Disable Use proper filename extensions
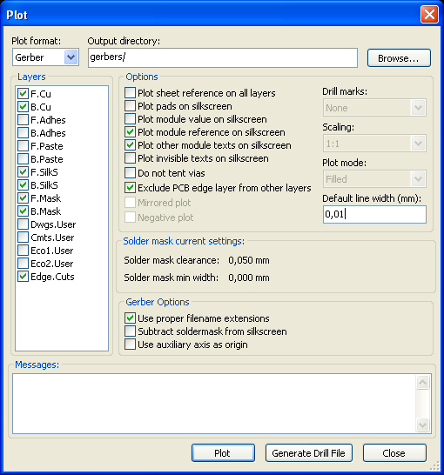Screen dimensions: 444x475 [130, 318]
